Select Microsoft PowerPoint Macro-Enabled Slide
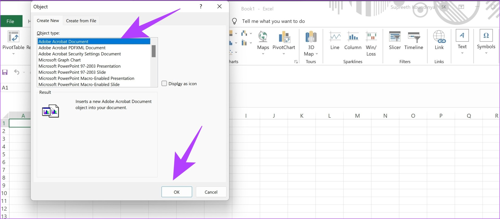The width and height of the screenshot is (500, 219). point(94,84)
